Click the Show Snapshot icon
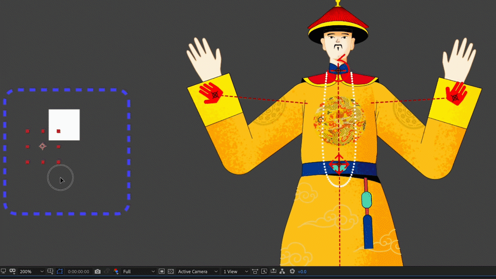This screenshot has width=496, height=279. pos(107,271)
